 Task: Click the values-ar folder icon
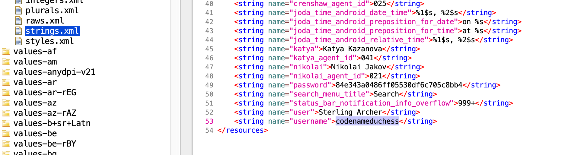tap(6, 82)
